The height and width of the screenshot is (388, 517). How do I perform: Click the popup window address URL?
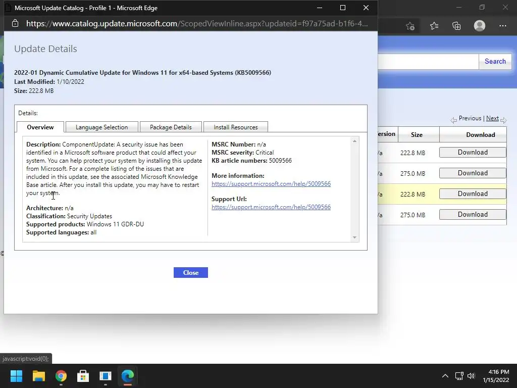click(197, 23)
